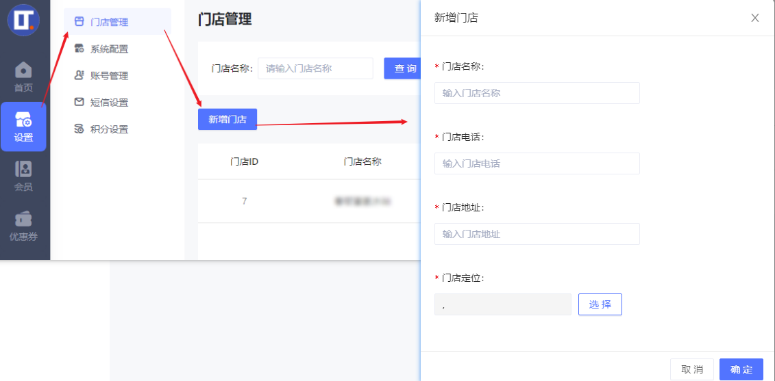
Task: Click the 积分设置 points icon
Action: click(x=79, y=129)
